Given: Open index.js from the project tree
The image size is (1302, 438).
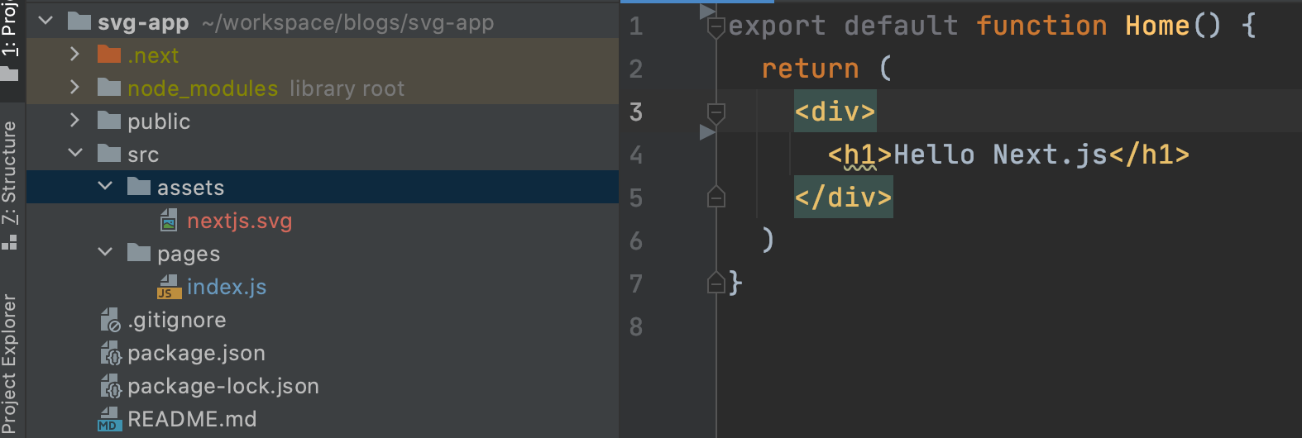Looking at the screenshot, I should click(226, 287).
